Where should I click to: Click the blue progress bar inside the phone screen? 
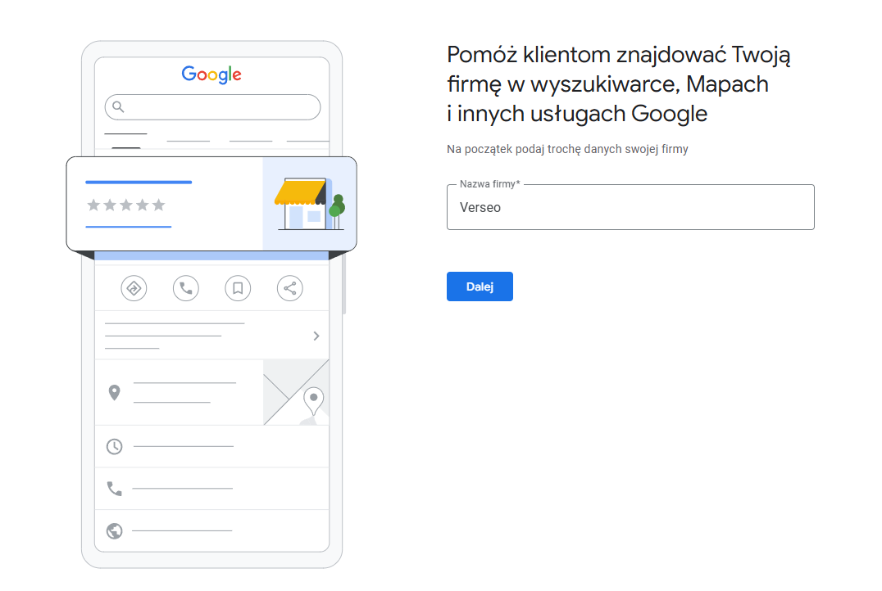point(211,256)
